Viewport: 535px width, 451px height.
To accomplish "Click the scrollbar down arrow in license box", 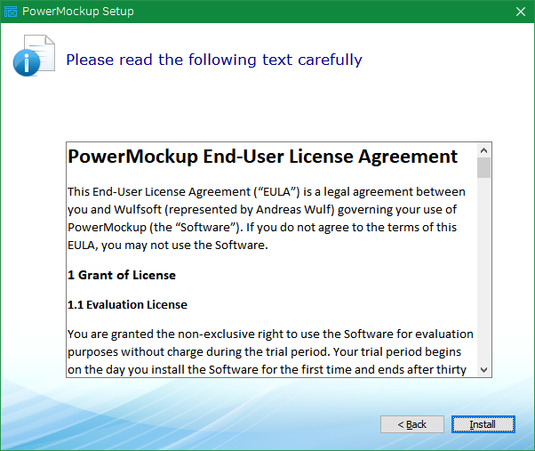I will coord(483,370).
